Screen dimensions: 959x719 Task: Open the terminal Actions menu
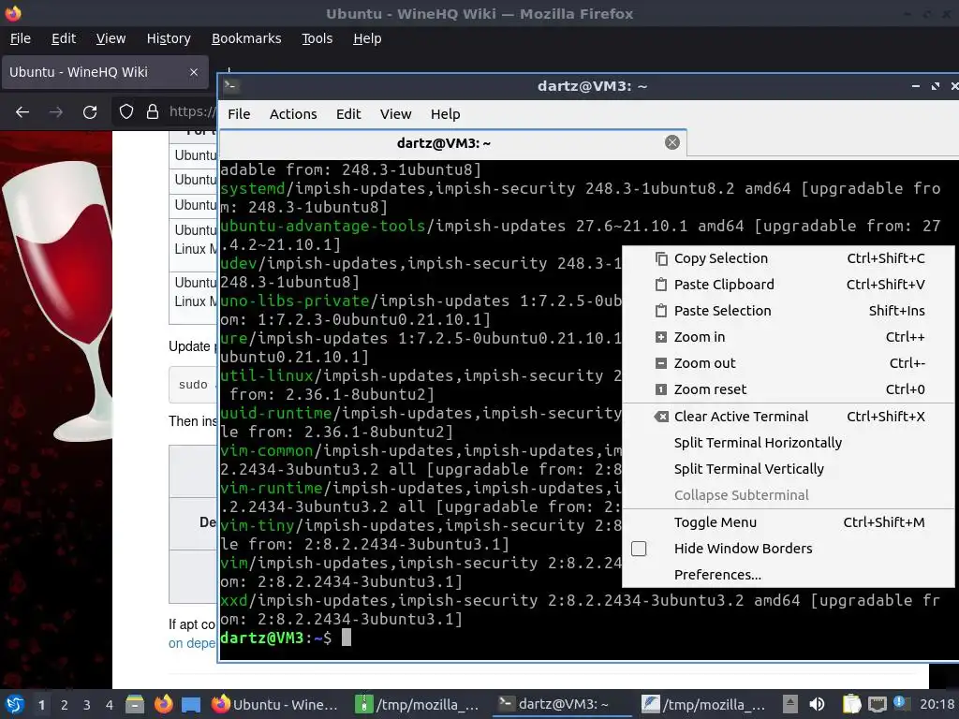pos(293,114)
